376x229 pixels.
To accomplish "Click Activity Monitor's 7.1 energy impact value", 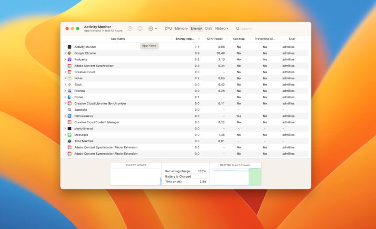I will point(197,47).
